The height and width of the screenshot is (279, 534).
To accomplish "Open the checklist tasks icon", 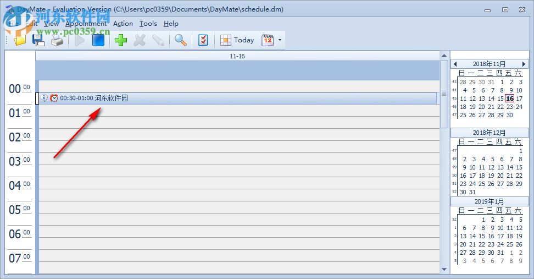I will tap(203, 40).
